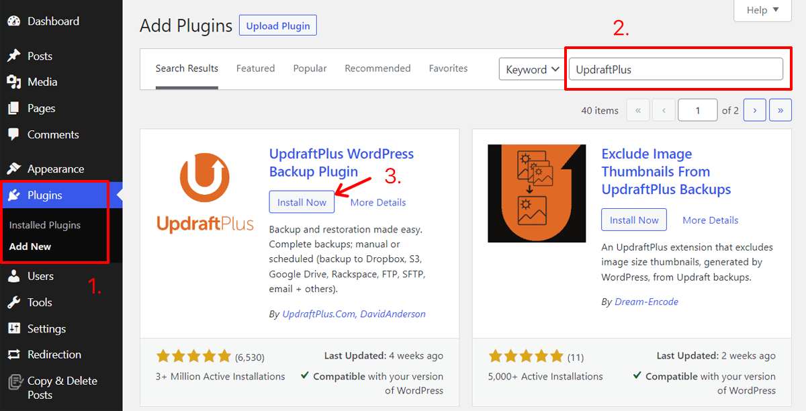The height and width of the screenshot is (411, 806).
Task: Switch to the Recommended tab
Action: click(377, 68)
